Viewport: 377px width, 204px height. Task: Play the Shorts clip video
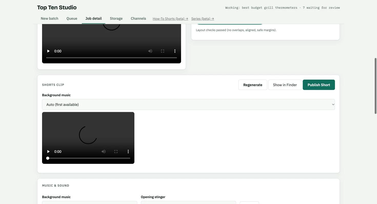click(48, 152)
